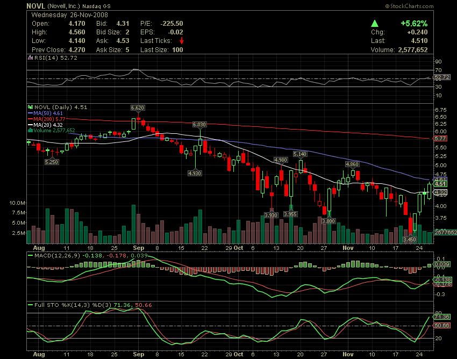This screenshot has height=359, width=457.
Task: Click the 6.030 high price label
Action: point(199,125)
